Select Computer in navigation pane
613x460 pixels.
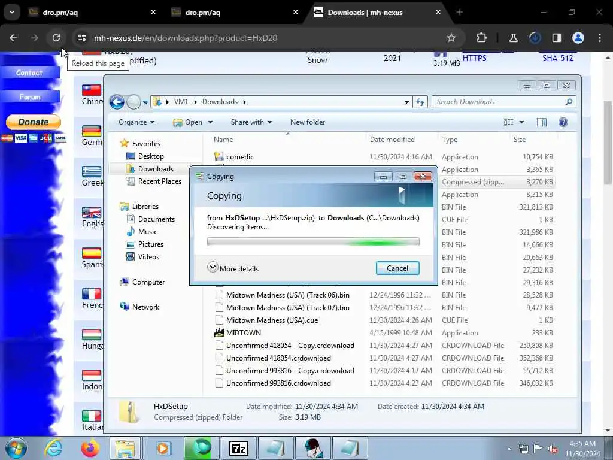tap(148, 282)
